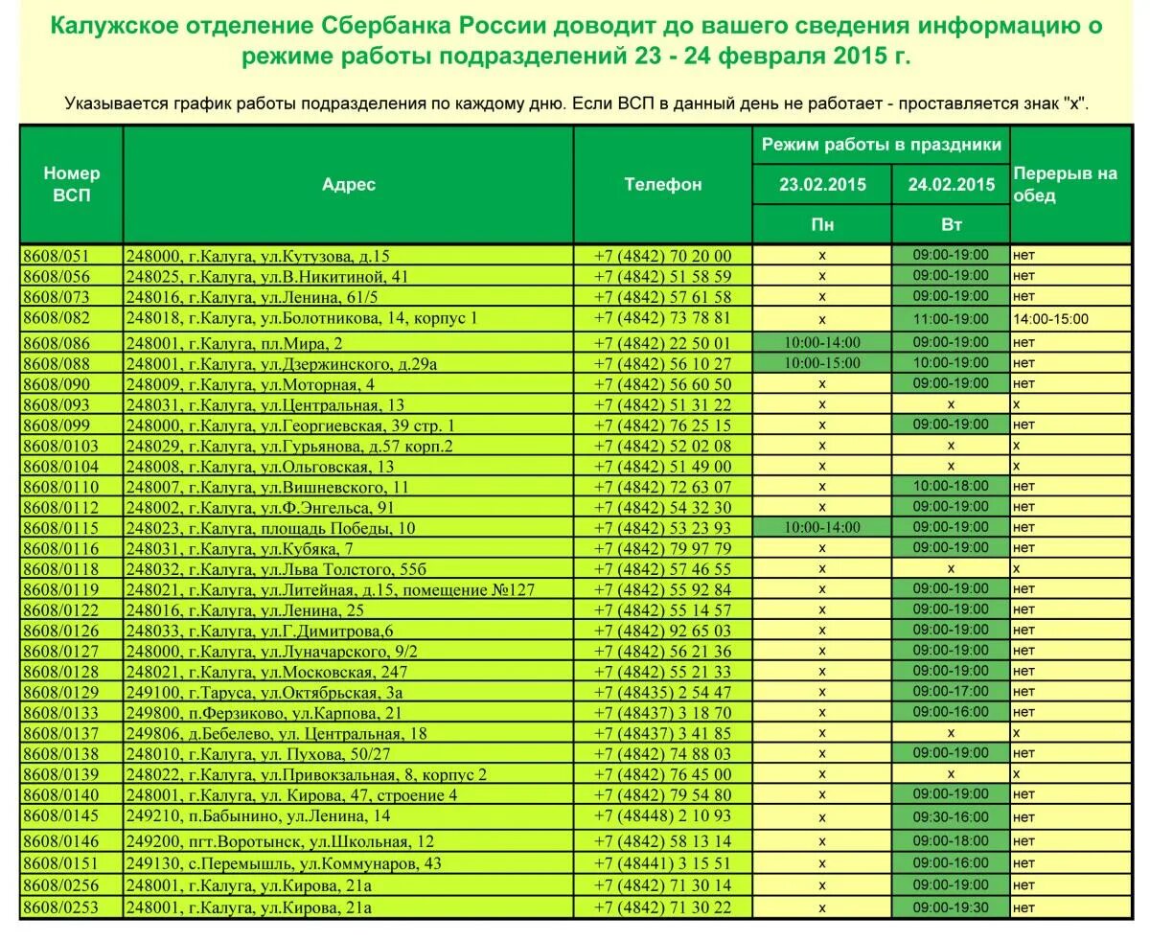Viewport: 1150px width, 941px height.
Task: Click address 'ул.Георгиевская, 39 стр. 1'
Action: coord(356,425)
